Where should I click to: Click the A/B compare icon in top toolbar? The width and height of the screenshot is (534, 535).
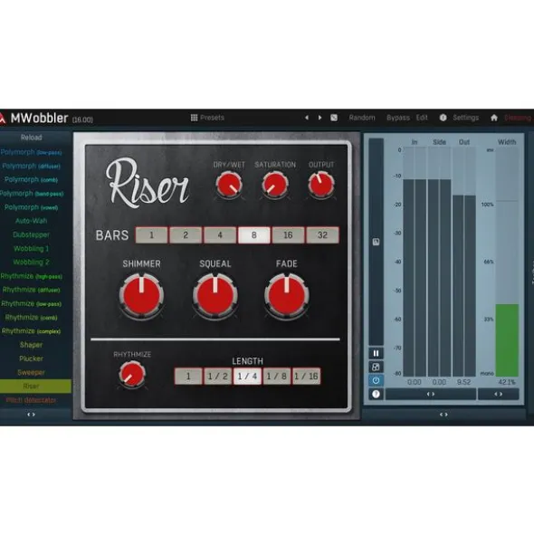pos(334,118)
